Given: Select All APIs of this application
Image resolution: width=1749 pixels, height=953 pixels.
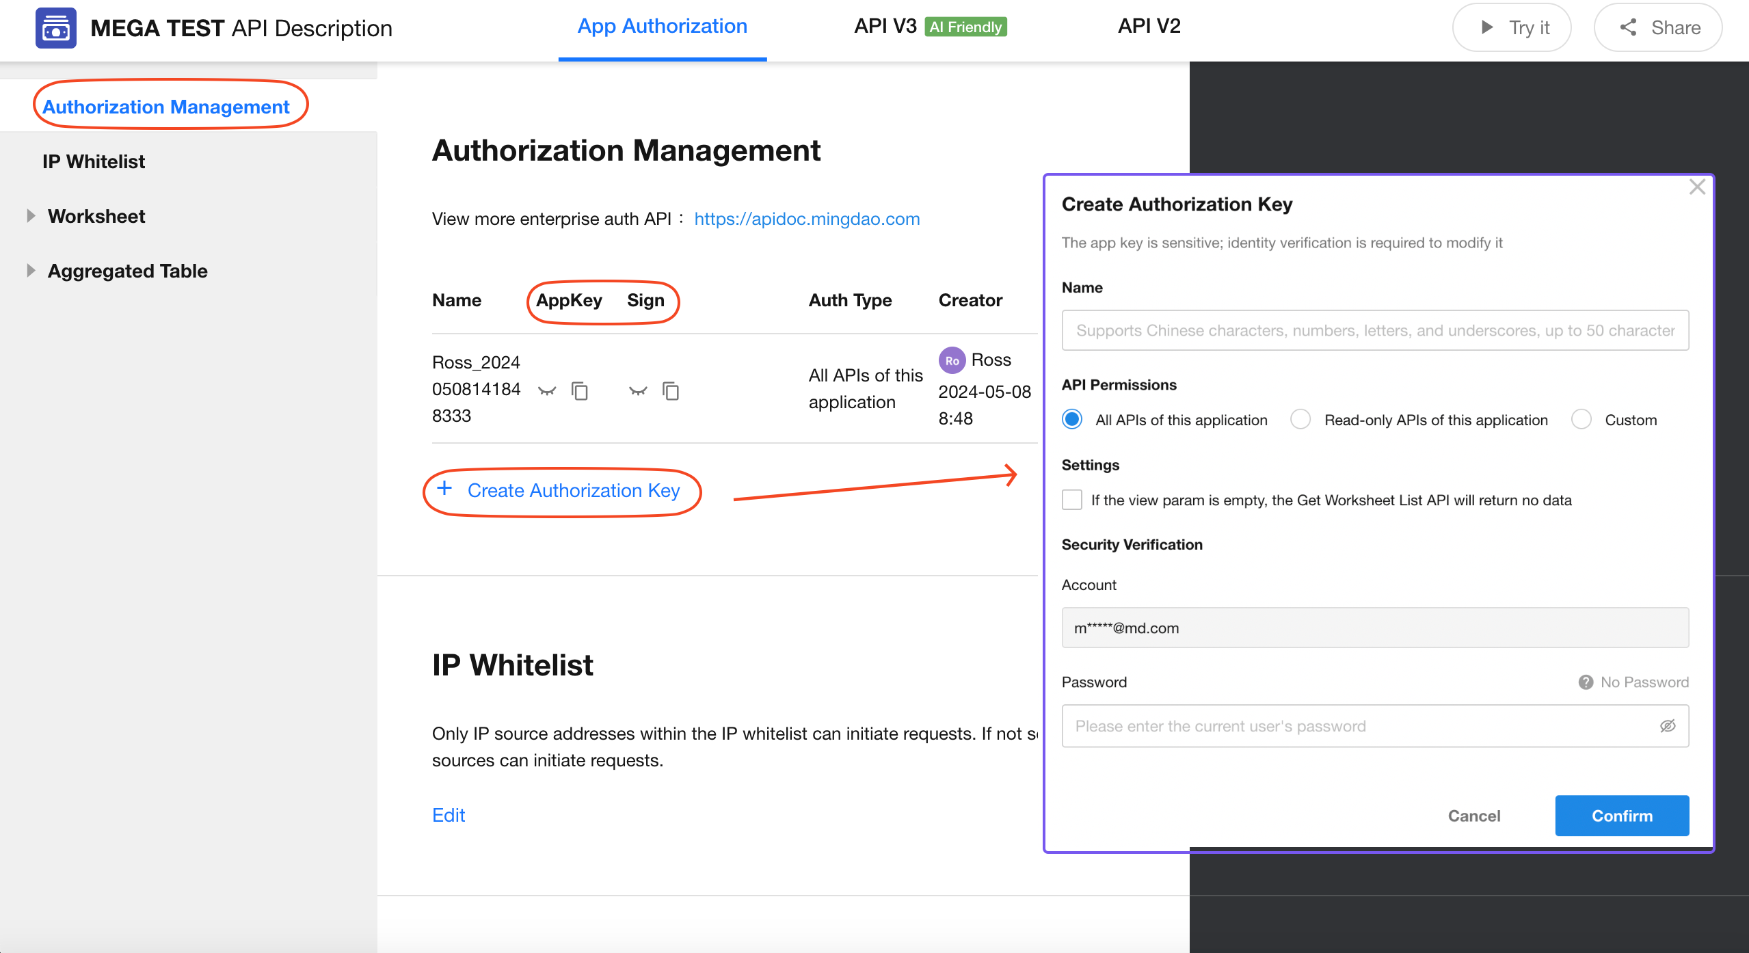Looking at the screenshot, I should coord(1072,419).
